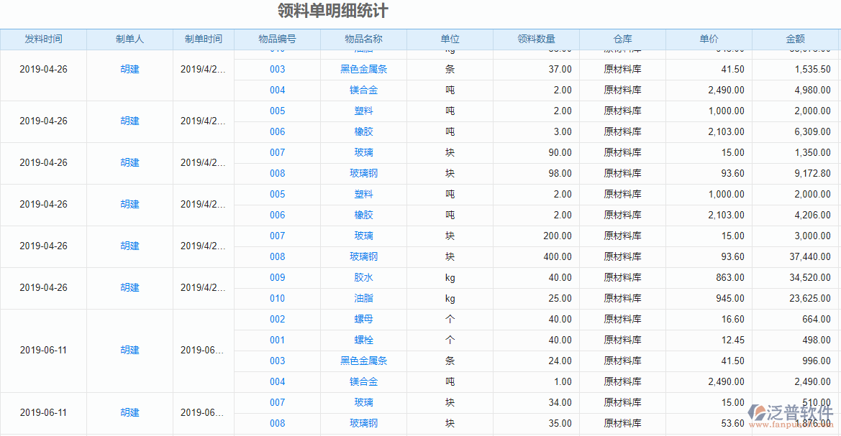Click 黑色金属条 link in the 996.00 row

click(x=363, y=361)
